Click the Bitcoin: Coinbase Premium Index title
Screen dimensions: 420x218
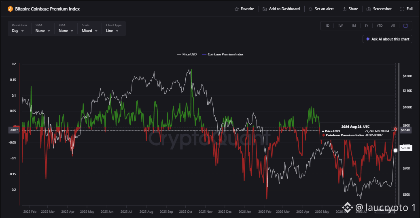[x=47, y=9]
